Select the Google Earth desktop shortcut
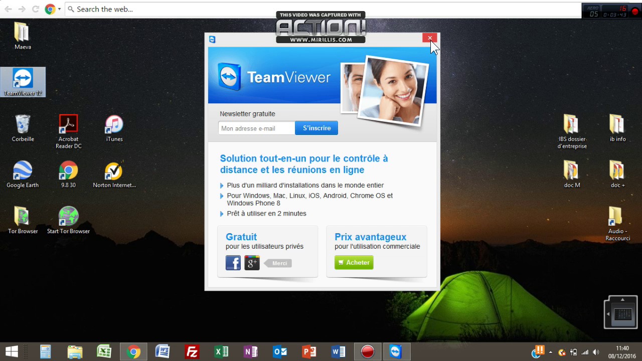This screenshot has height=361, width=642. point(23,173)
